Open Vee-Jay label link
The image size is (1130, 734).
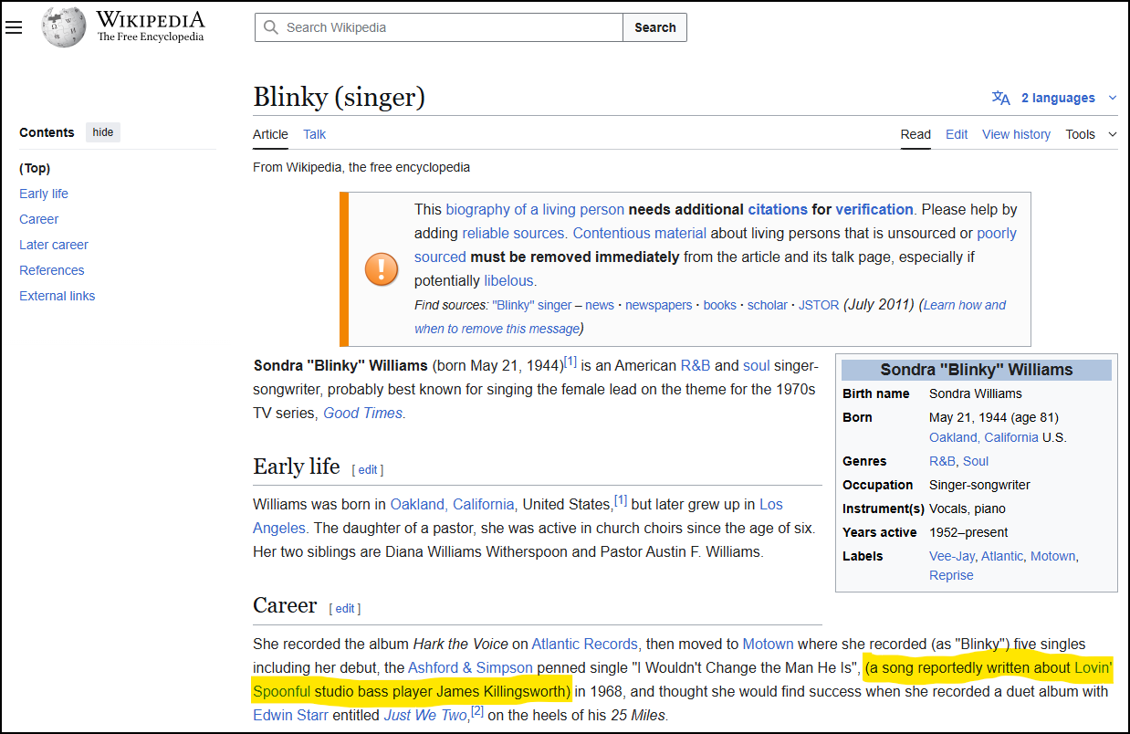951,556
